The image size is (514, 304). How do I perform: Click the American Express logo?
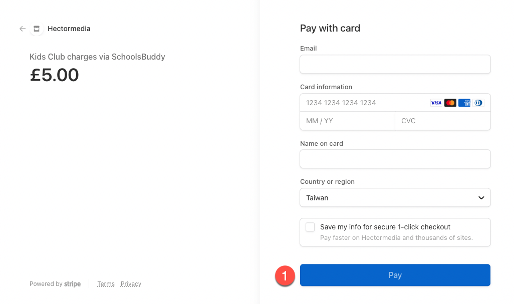click(x=464, y=103)
